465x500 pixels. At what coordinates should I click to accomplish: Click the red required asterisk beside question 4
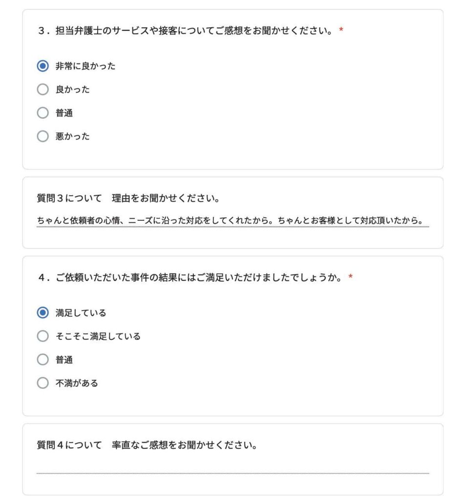coord(350,276)
